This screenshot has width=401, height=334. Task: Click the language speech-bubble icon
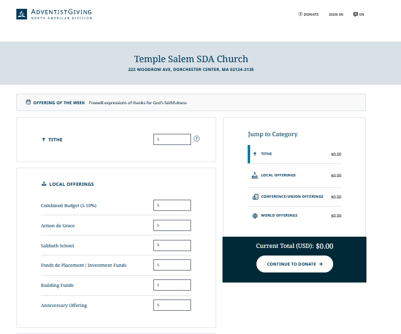click(356, 14)
